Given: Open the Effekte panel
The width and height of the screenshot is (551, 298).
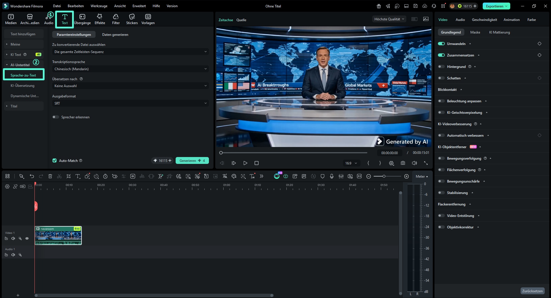Looking at the screenshot, I should [x=100, y=19].
